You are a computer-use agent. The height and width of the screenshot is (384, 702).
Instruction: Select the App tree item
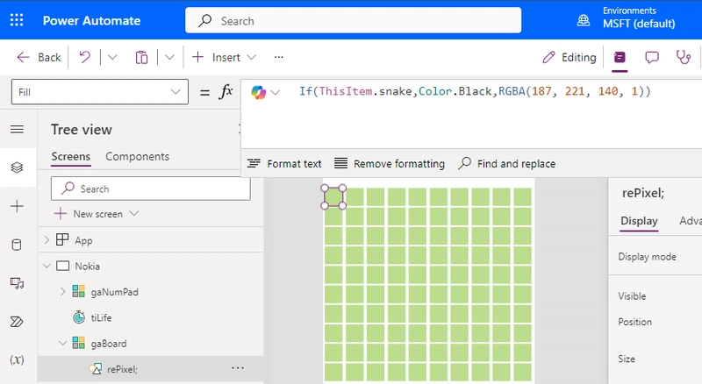pyautogui.click(x=83, y=241)
